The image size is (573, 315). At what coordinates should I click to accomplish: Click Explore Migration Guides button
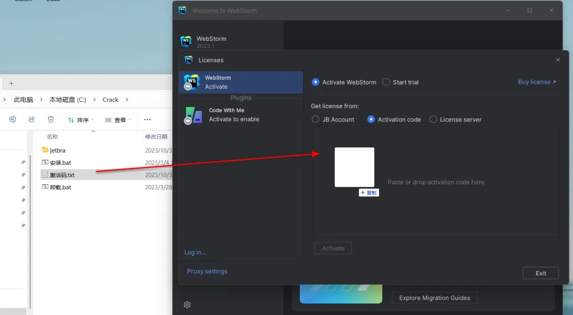(435, 298)
